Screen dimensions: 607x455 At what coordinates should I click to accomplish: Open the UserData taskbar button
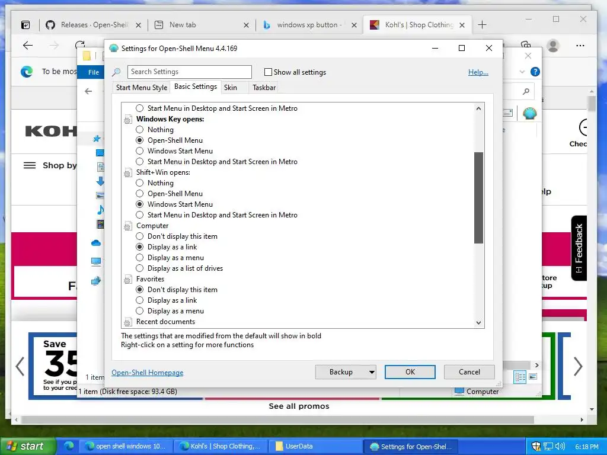click(315, 446)
